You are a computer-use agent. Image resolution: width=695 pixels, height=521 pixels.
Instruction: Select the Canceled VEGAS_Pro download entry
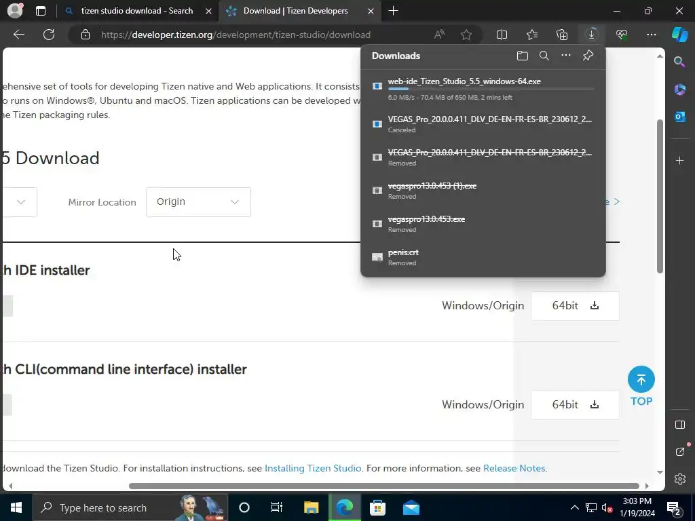pos(483,123)
